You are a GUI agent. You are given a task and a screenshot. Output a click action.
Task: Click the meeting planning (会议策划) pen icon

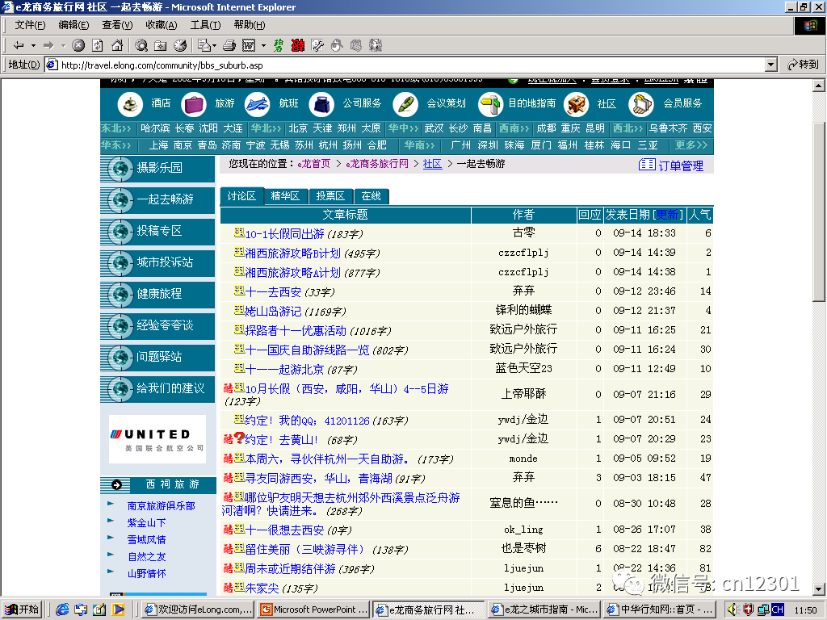(x=405, y=104)
